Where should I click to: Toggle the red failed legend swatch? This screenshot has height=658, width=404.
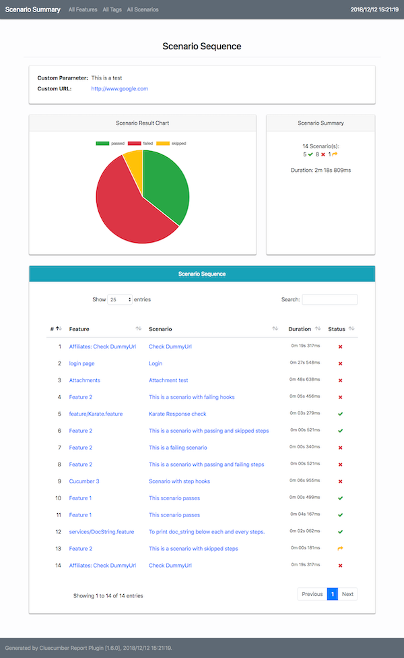[x=134, y=144]
